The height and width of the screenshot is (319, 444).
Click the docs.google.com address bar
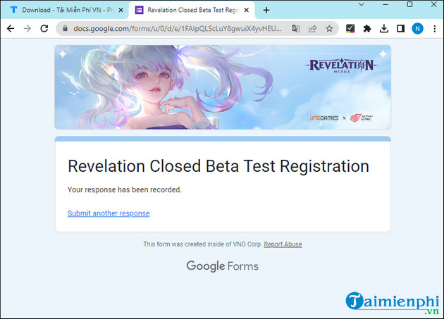[x=178, y=29]
